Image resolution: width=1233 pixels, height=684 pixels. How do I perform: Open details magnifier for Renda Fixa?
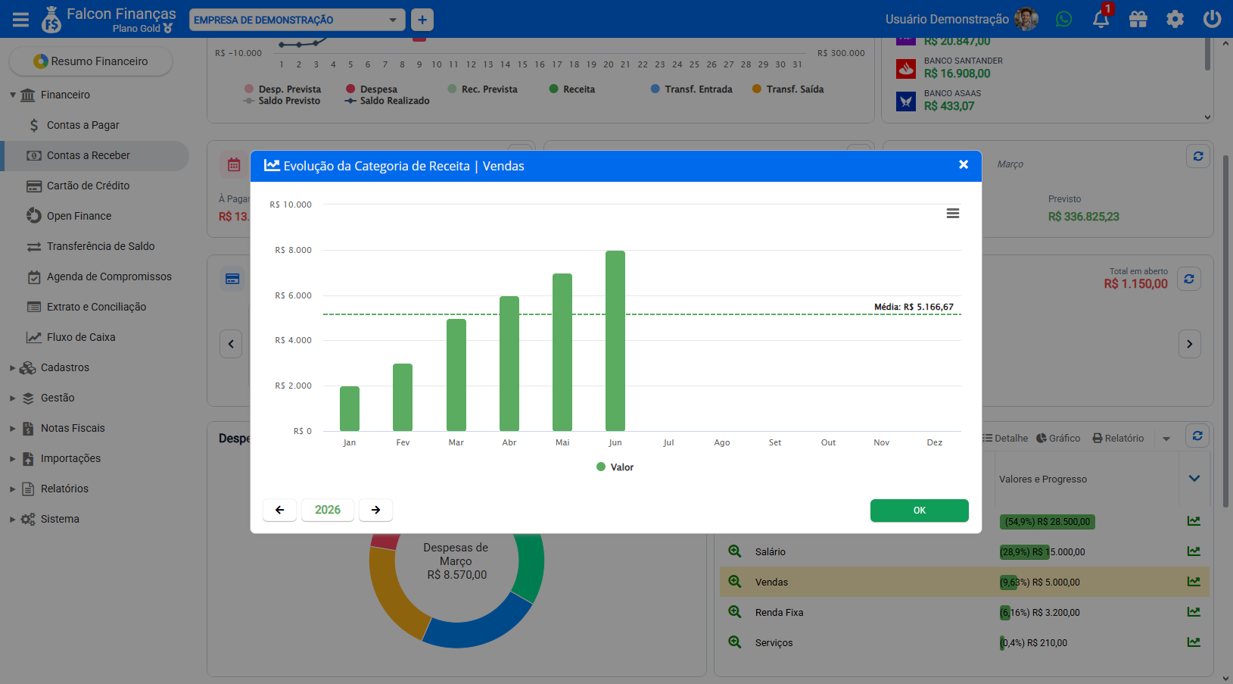[734, 612]
